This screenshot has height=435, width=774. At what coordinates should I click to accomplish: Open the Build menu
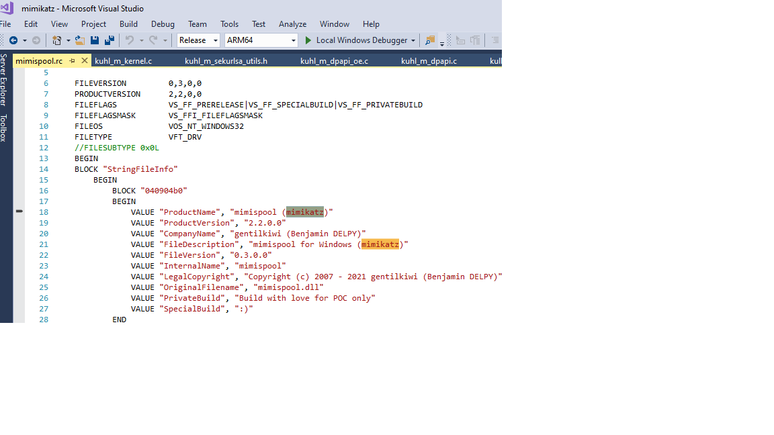coord(128,24)
